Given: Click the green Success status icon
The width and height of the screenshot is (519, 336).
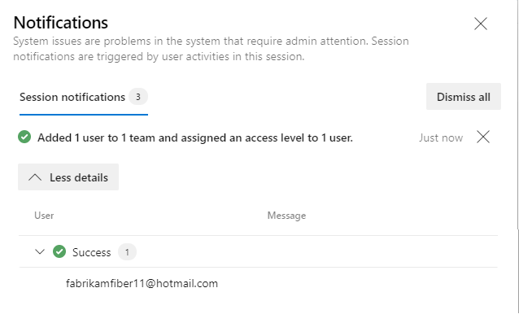Looking at the screenshot, I should 59,252.
